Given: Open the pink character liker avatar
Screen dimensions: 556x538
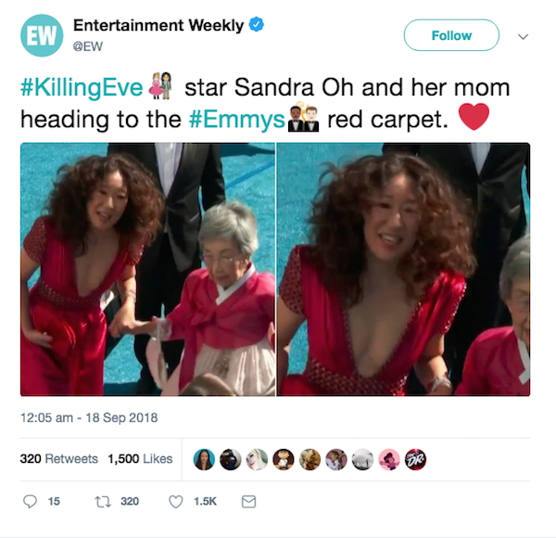Looking at the screenshot, I should pos(389,459).
